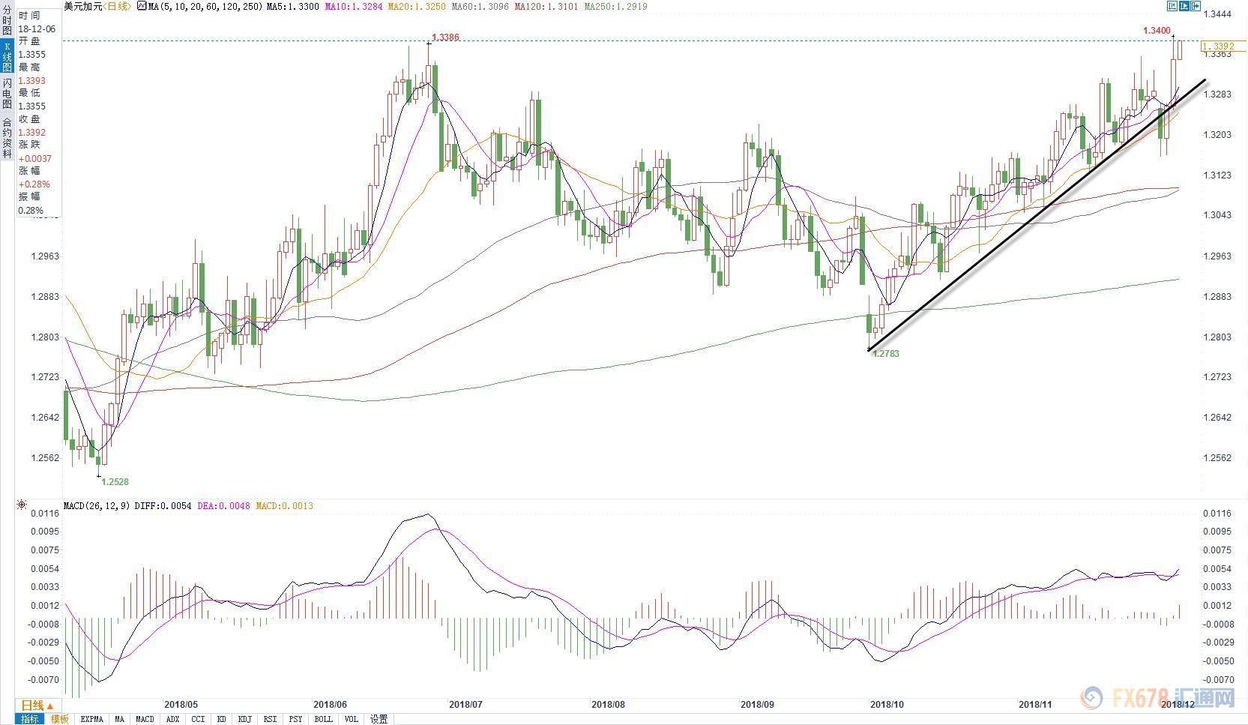The image size is (1248, 725).
Task: Click the 2018/07 date axis label
Action: tap(465, 705)
